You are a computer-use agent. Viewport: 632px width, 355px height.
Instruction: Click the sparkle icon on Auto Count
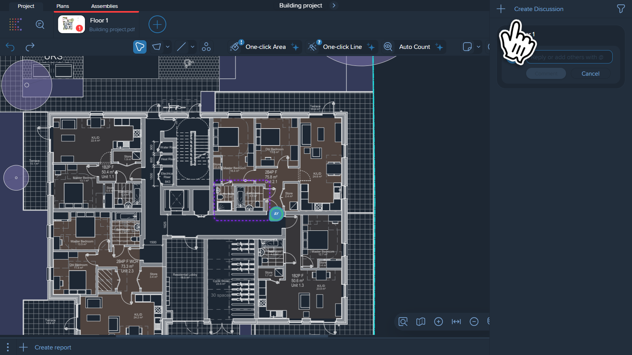pos(439,47)
